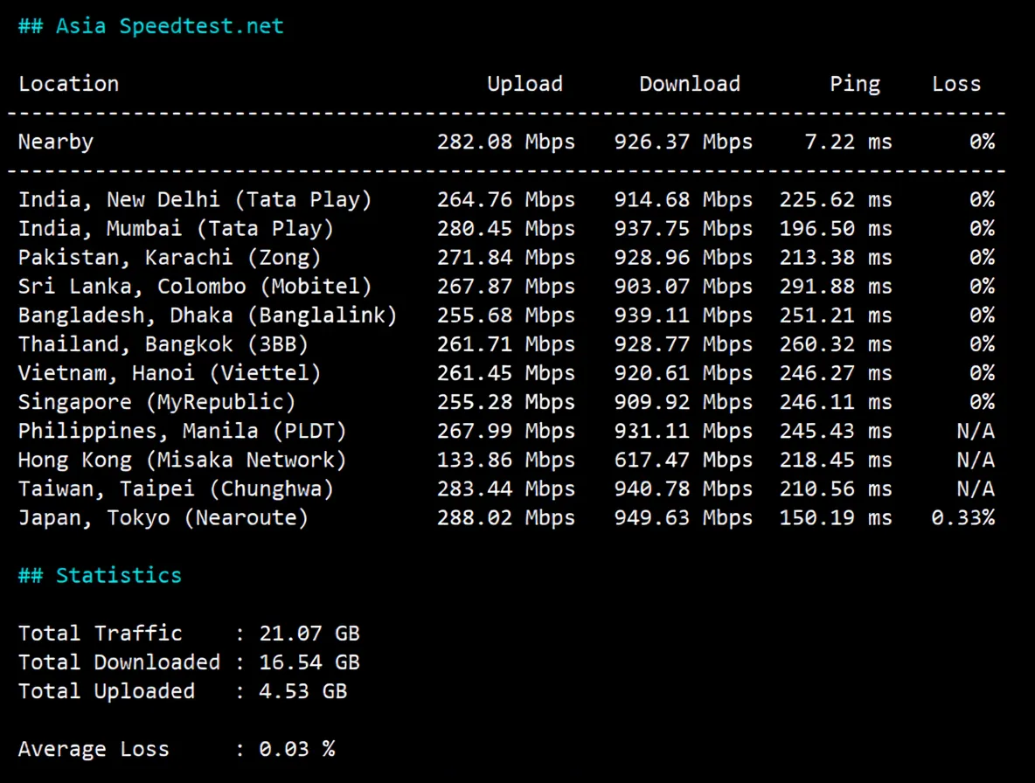Click the Upload column header
The image size is (1035, 783).
524,83
